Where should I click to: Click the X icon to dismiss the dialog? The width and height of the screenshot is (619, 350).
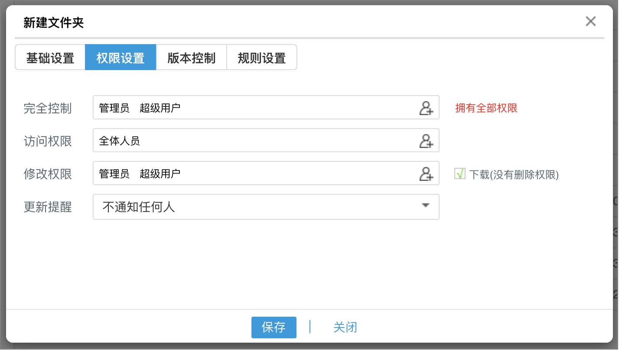[x=590, y=21]
